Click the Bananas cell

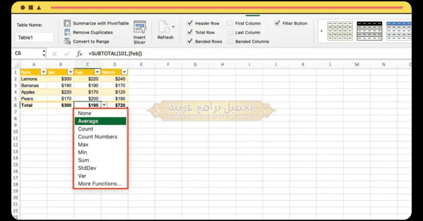pyautogui.click(x=33, y=85)
